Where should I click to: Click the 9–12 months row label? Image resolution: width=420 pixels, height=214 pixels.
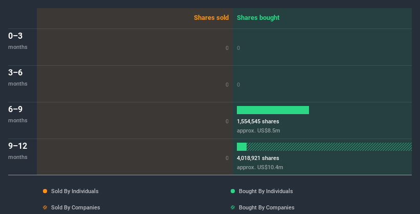[x=18, y=150]
